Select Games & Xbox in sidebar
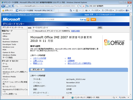 9,52
